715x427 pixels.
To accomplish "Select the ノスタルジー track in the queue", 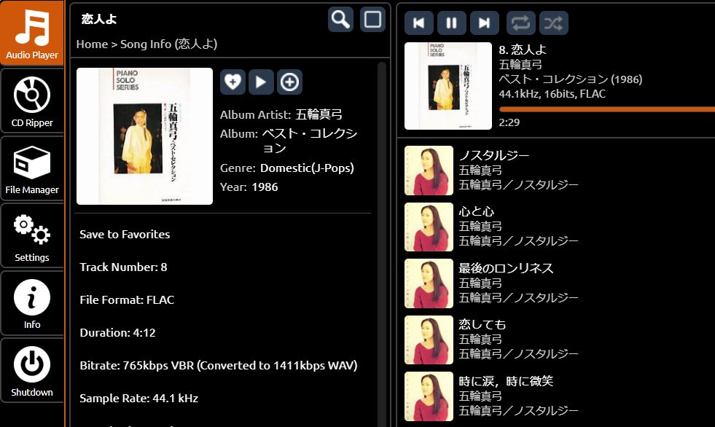I will 493,155.
